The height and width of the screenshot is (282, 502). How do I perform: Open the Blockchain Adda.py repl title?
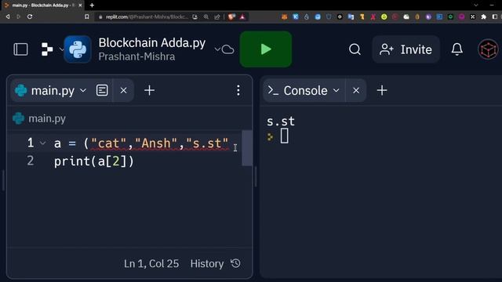pos(151,43)
